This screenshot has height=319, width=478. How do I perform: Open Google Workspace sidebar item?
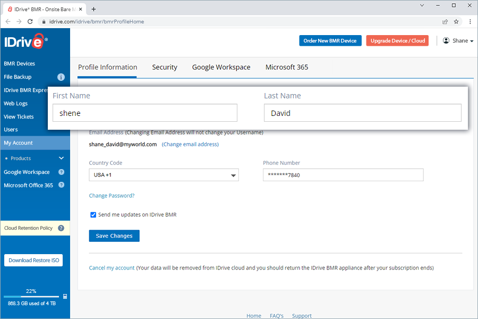[x=27, y=172]
